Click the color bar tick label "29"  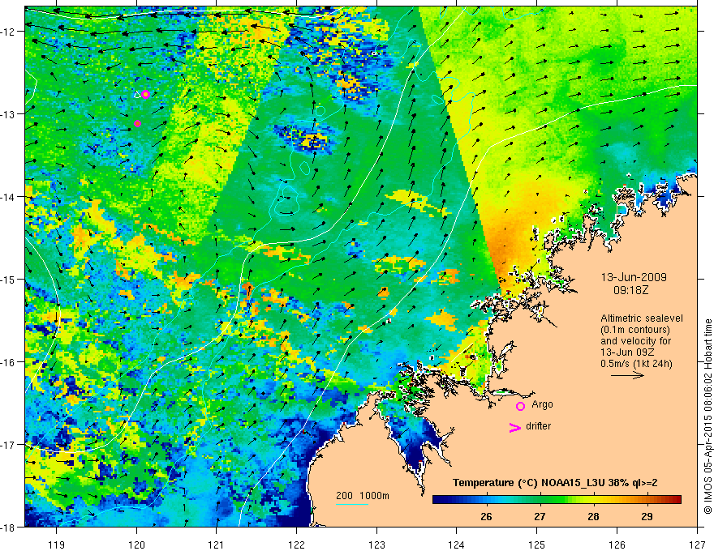647,517
